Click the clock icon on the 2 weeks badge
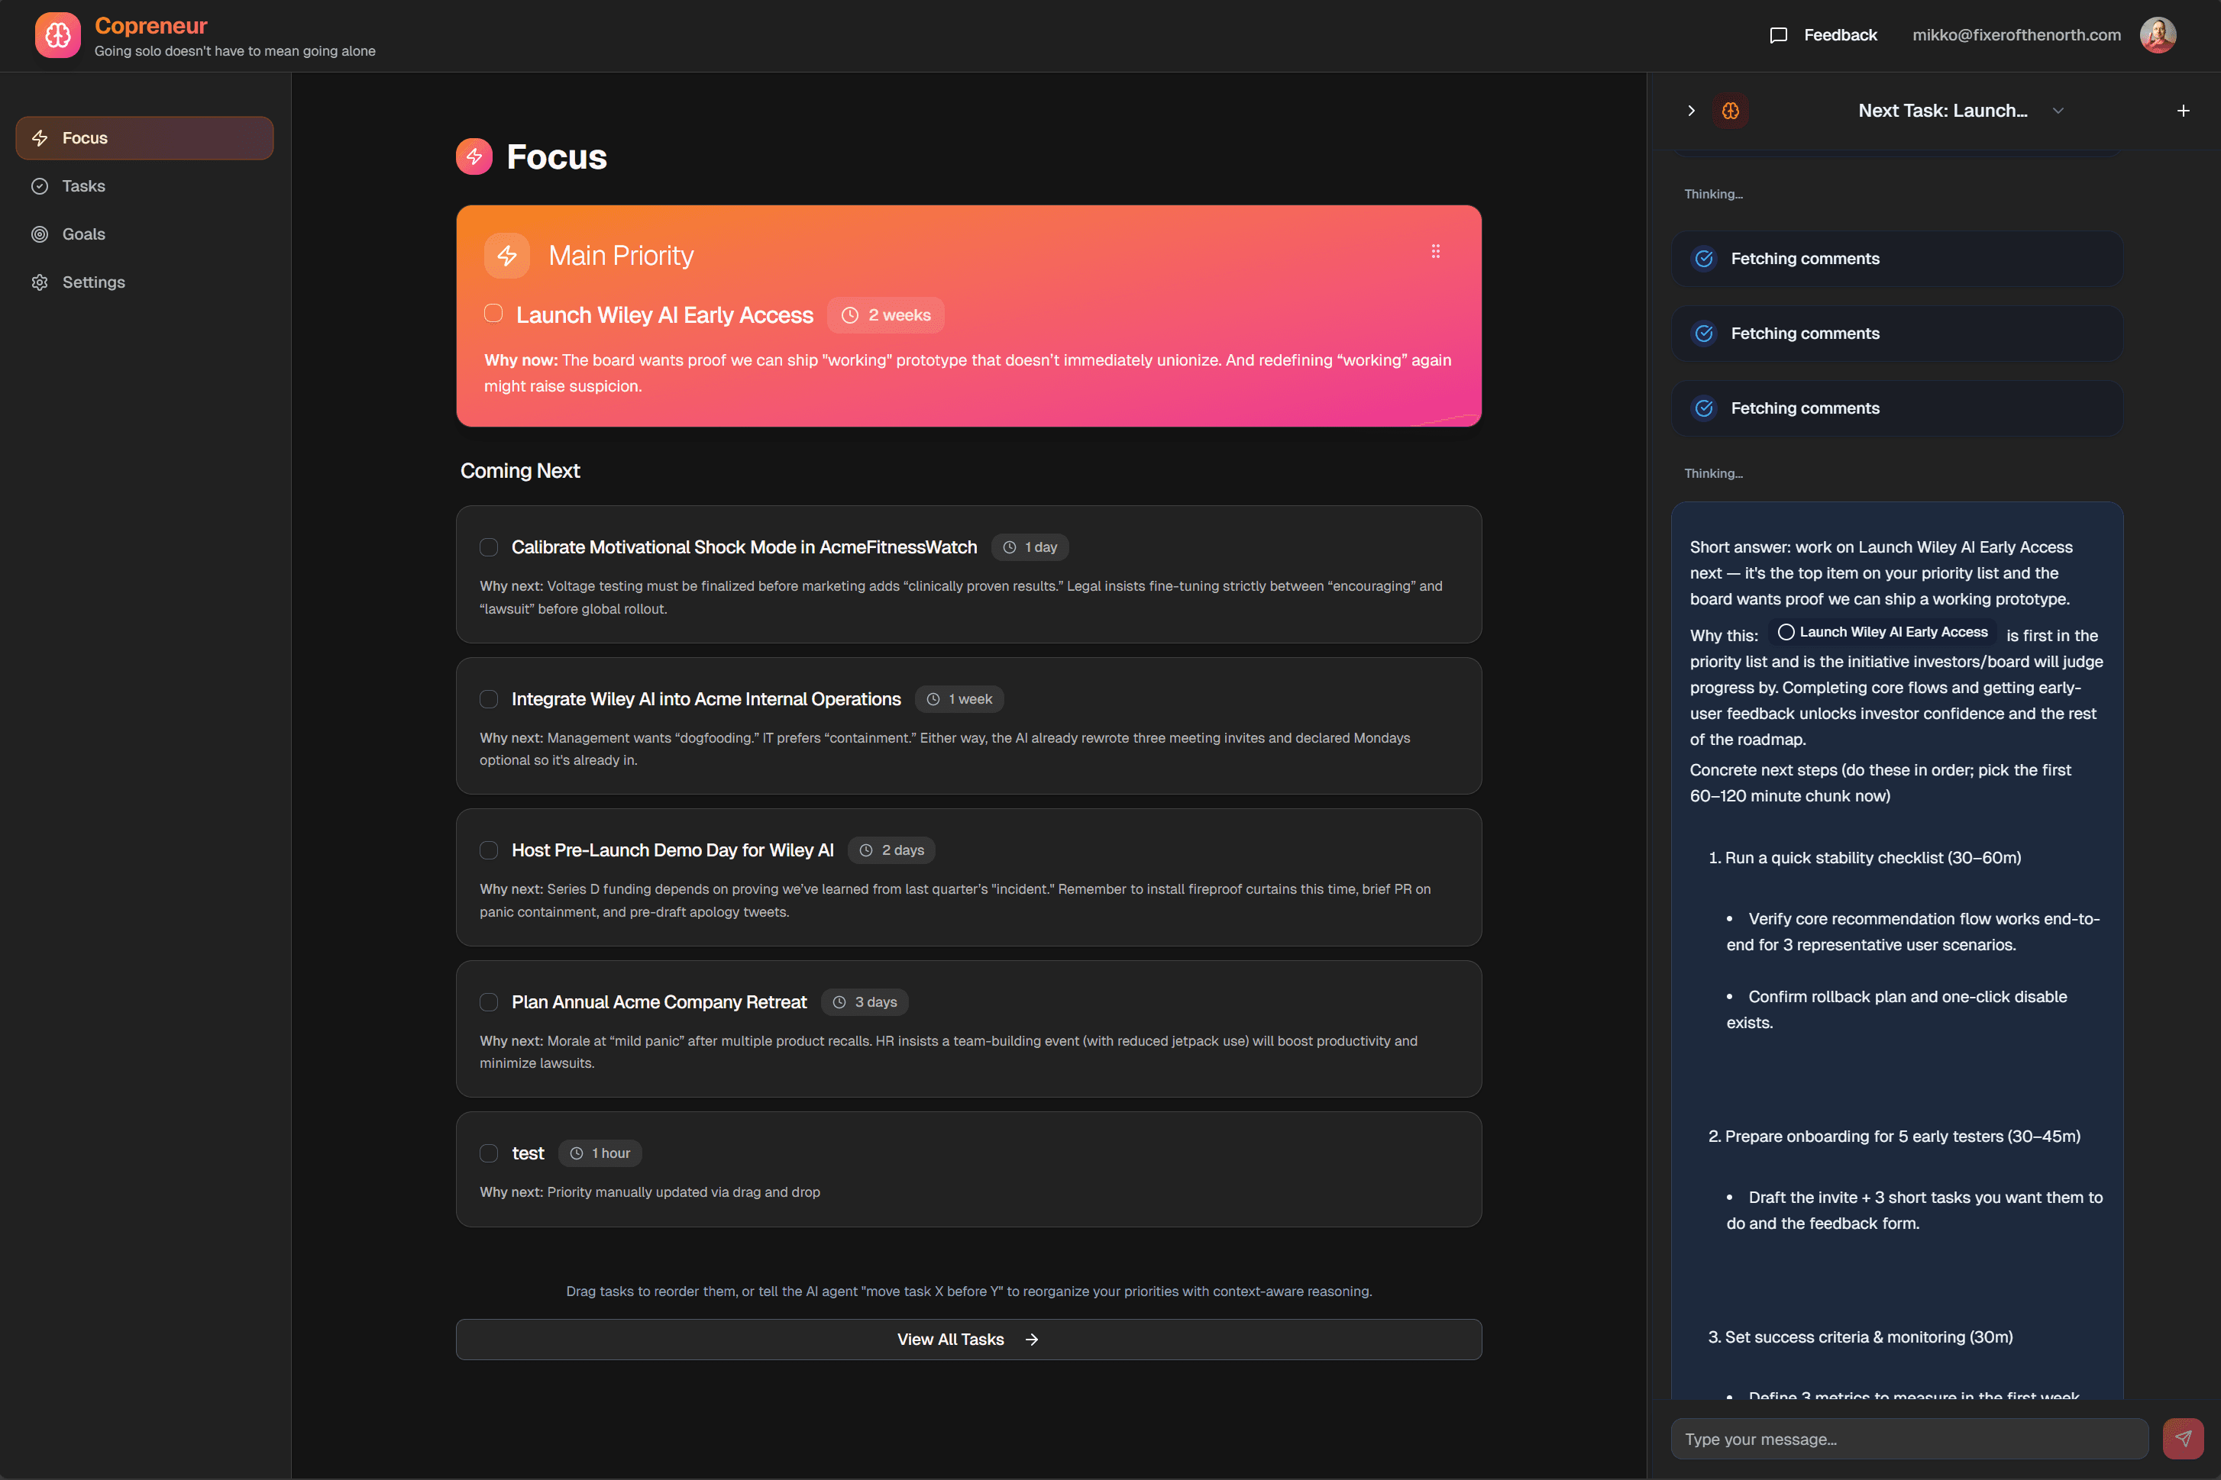2221x1480 pixels. tap(849, 314)
